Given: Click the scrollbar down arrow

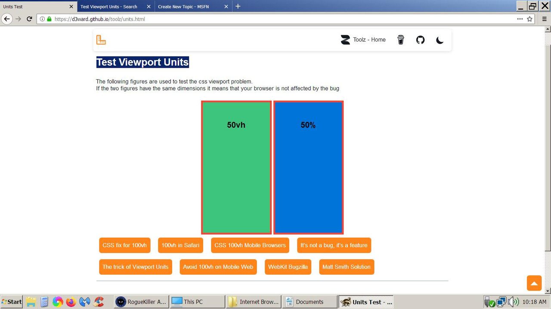Looking at the screenshot, I should coord(548,291).
